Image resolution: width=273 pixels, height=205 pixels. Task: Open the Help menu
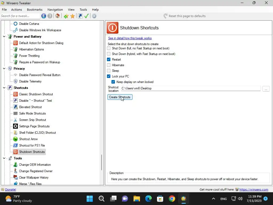[x=95, y=10]
